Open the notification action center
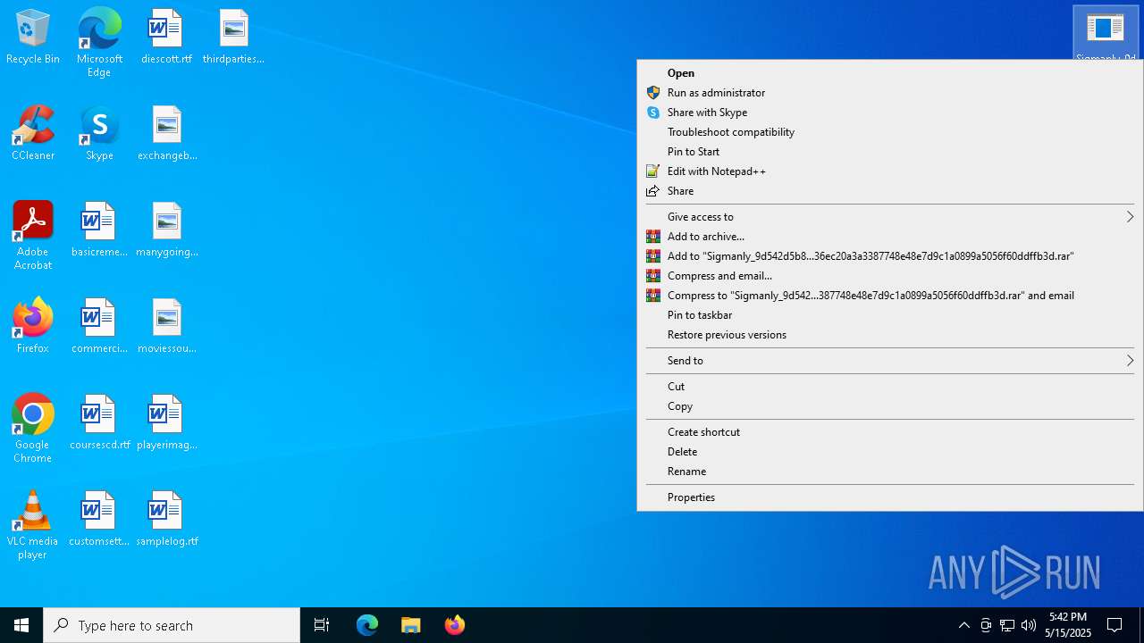The height and width of the screenshot is (643, 1144). tap(1115, 625)
